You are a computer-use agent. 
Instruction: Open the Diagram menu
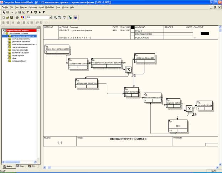click(x=24, y=7)
